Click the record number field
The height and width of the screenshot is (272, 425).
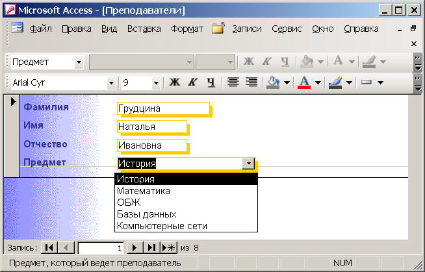click(101, 248)
